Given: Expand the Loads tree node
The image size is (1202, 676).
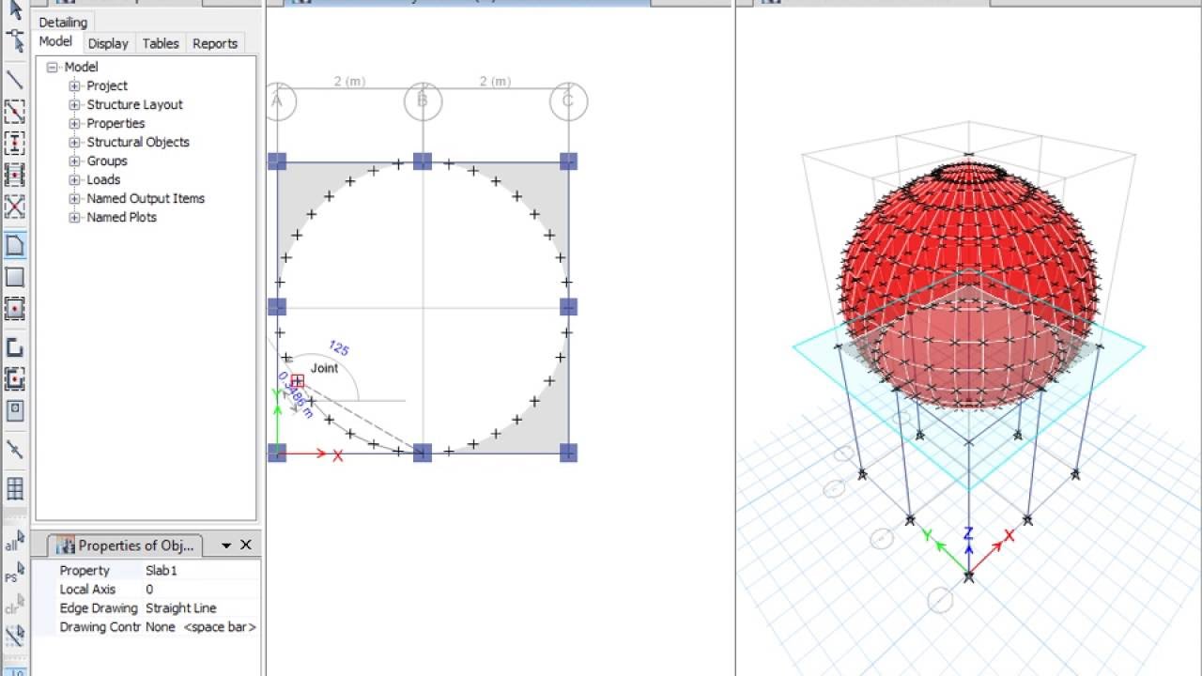Looking at the screenshot, I should point(74,179).
